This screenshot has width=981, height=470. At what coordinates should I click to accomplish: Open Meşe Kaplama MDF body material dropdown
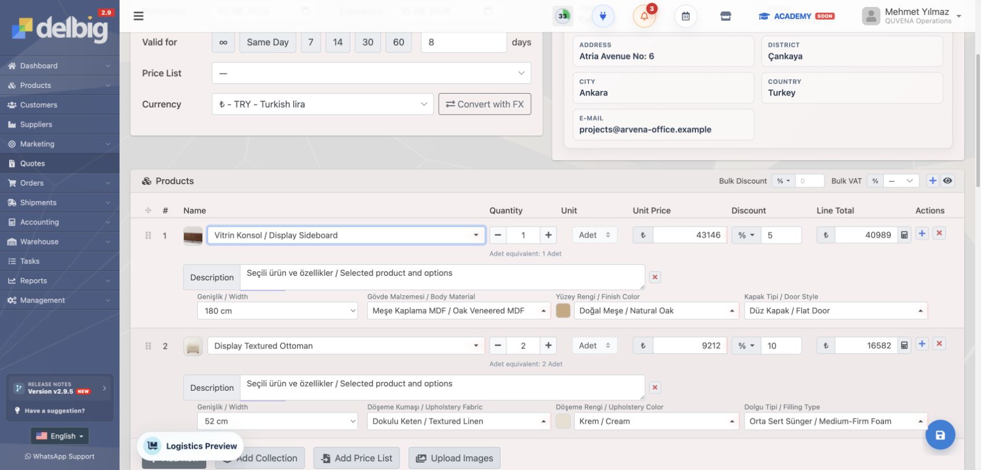point(458,310)
